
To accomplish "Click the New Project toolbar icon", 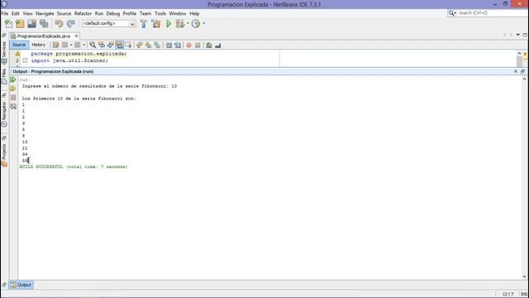I will [20, 24].
